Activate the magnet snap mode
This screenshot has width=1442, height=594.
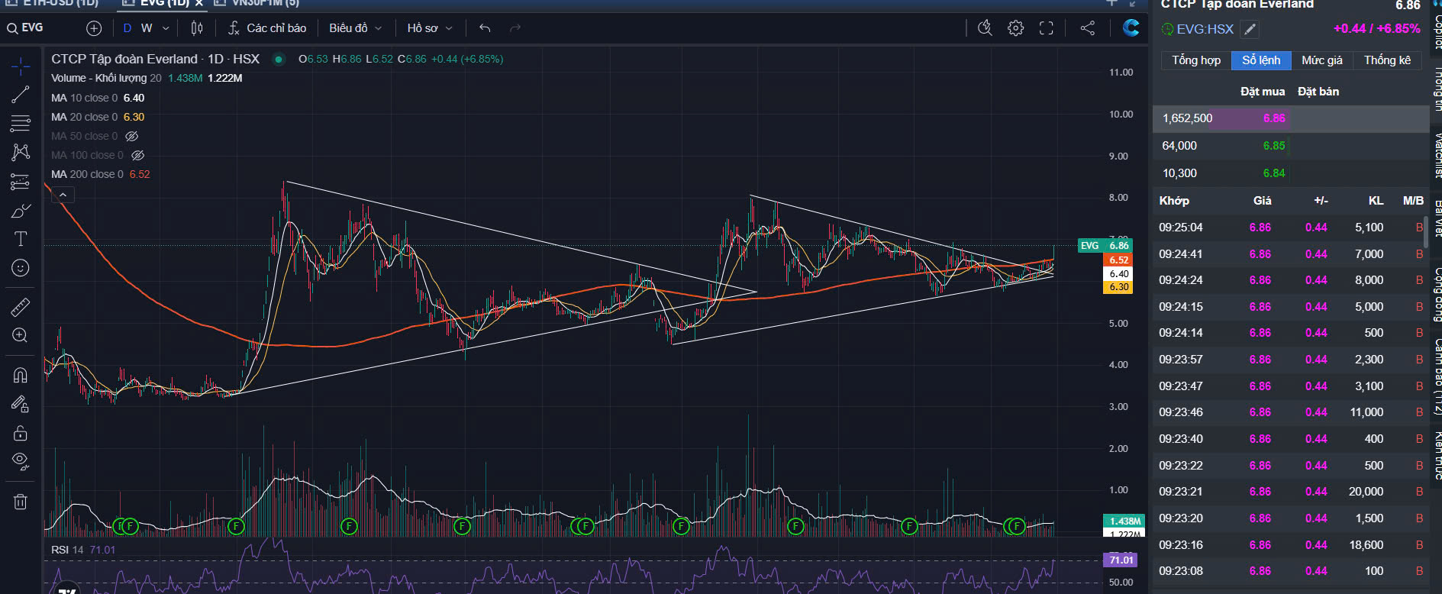[x=21, y=375]
